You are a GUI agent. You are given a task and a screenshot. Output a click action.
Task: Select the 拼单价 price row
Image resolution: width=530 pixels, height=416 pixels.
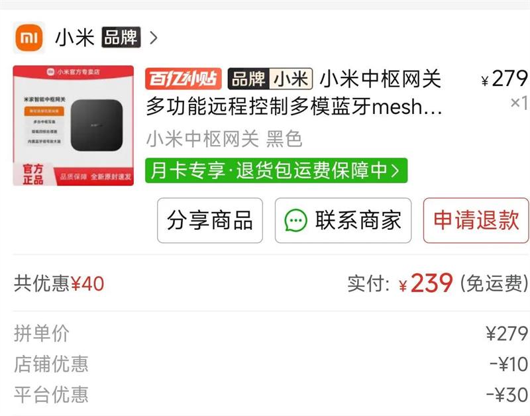point(270,334)
